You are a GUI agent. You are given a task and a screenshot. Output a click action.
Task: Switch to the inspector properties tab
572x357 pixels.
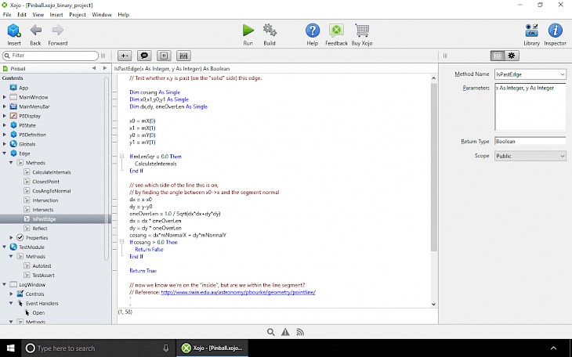(498, 56)
